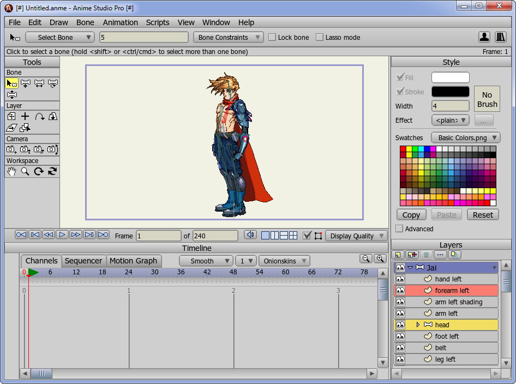Image resolution: width=516 pixels, height=384 pixels.
Task: Open the content library icon
Action: coord(500,37)
